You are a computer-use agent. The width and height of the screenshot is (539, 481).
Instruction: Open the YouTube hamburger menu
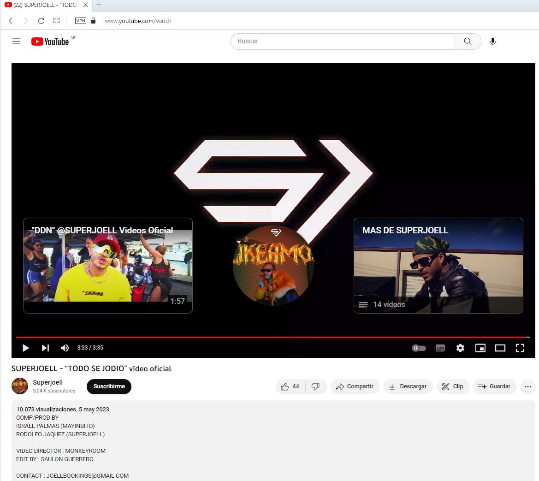point(16,41)
